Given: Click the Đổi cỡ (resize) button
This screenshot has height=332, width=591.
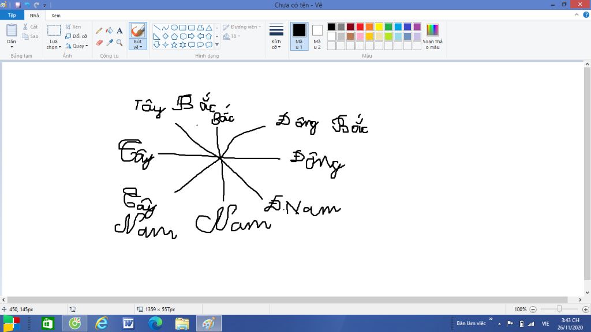Looking at the screenshot, I should click(76, 36).
